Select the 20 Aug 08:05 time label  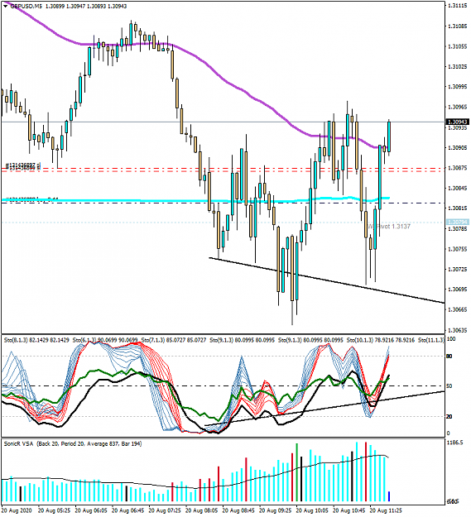[202, 510]
